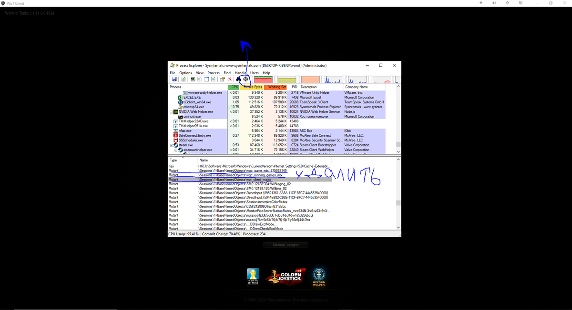The height and width of the screenshot is (310, 572).
Task: Click the steam.exe process icon
Action: point(175,145)
